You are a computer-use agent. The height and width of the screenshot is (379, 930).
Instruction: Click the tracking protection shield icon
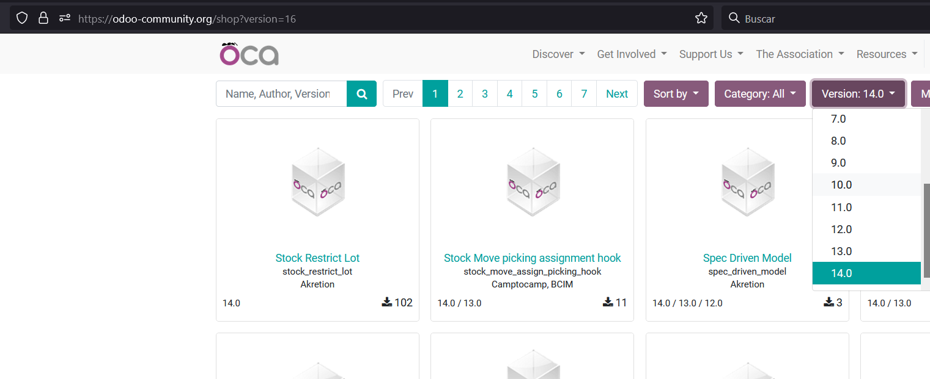23,18
